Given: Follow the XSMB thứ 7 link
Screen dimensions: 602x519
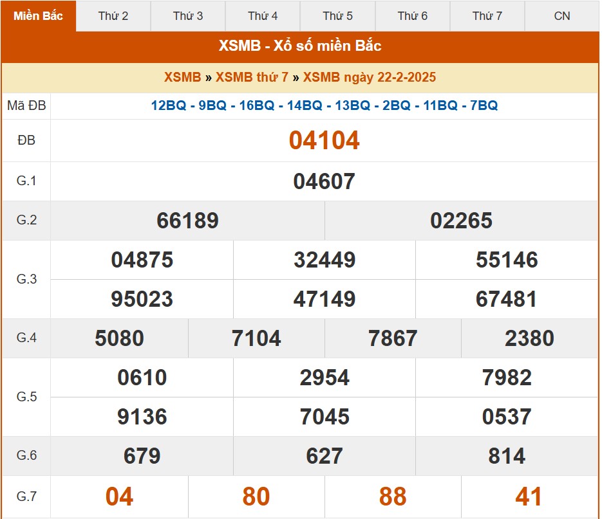Looking at the screenshot, I should coord(252,77).
